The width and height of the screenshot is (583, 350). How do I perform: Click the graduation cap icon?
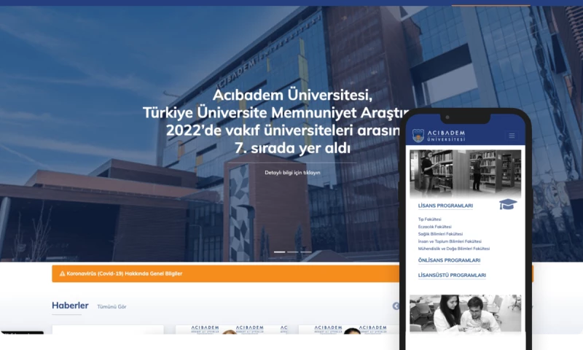[508, 204]
